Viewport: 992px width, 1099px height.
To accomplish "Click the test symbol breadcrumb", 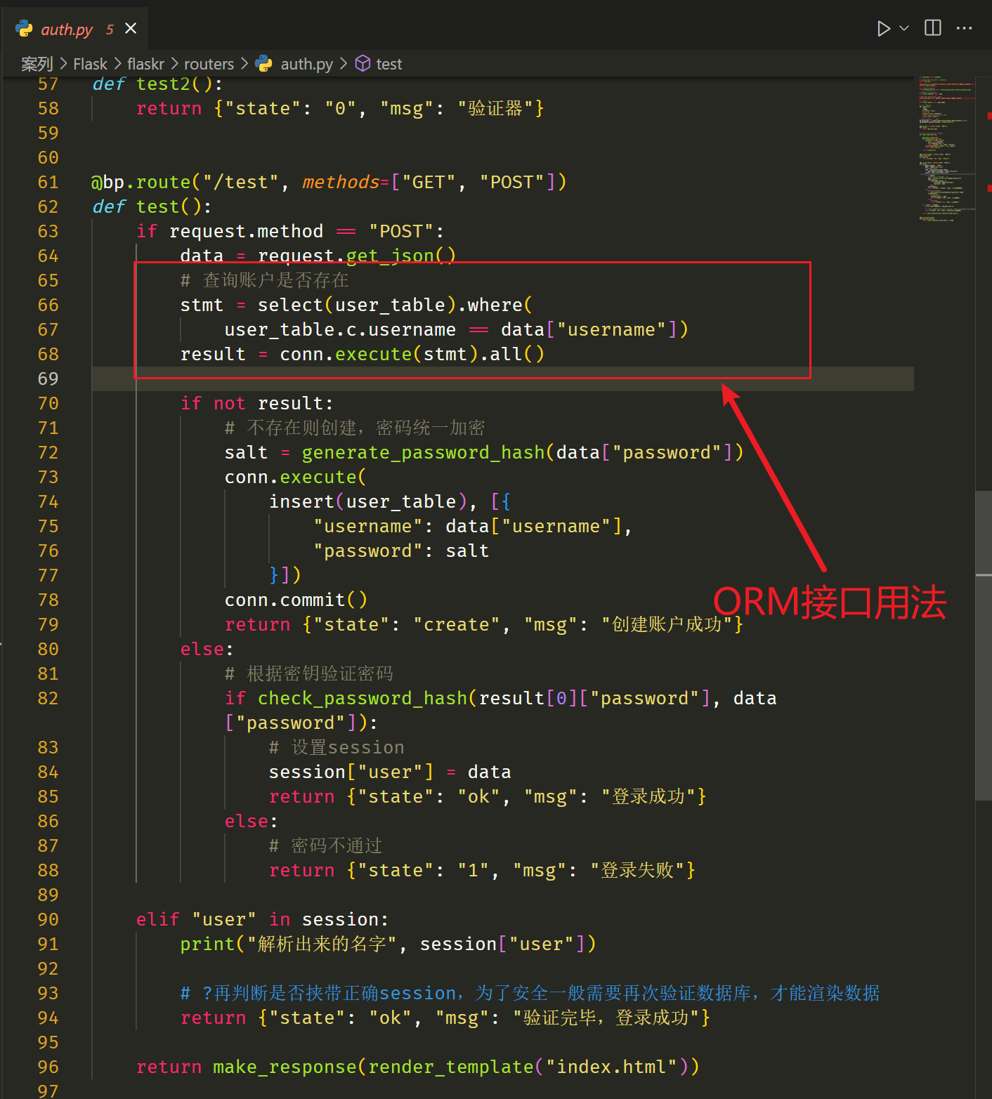I will pos(389,64).
